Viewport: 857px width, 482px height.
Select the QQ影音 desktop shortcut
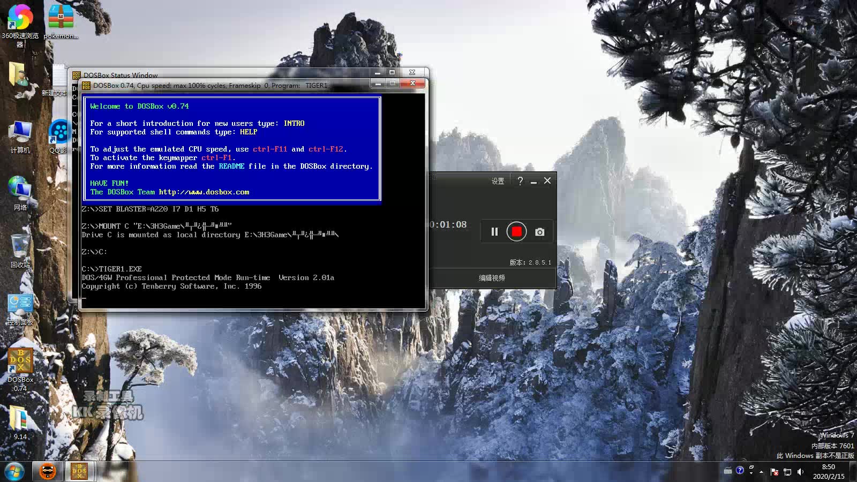tap(58, 137)
